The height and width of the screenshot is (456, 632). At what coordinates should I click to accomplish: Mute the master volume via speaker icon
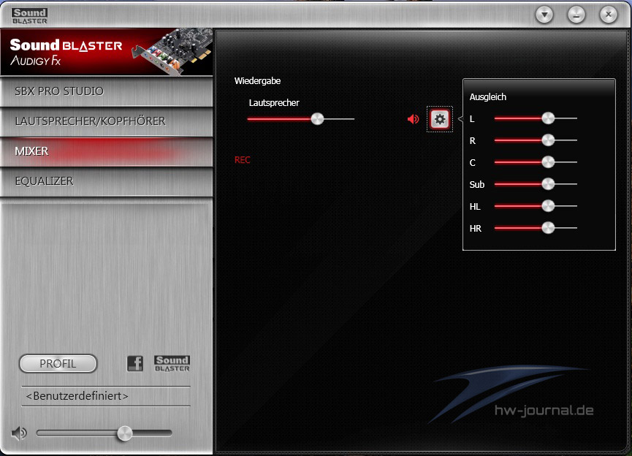point(18,433)
